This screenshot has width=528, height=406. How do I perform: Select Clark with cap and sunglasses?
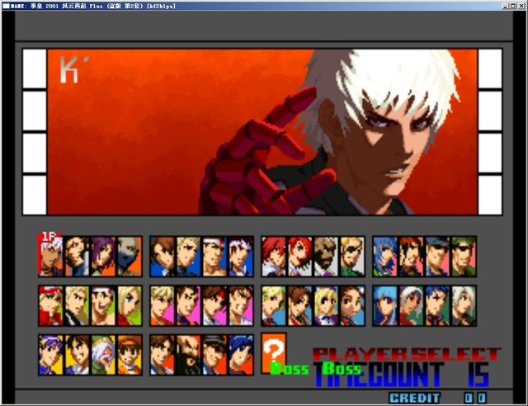click(x=438, y=257)
